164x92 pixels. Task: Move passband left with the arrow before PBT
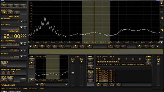point(37,84)
